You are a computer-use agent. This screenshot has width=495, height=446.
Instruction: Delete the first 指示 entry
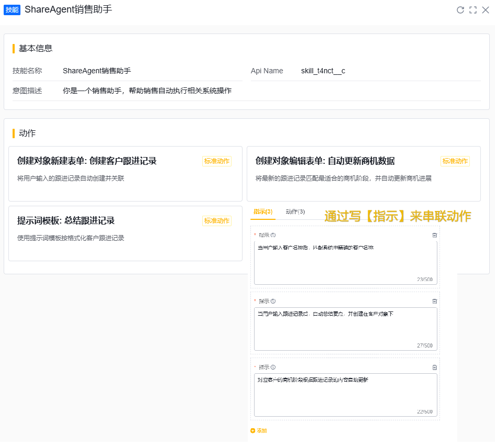click(x=434, y=235)
